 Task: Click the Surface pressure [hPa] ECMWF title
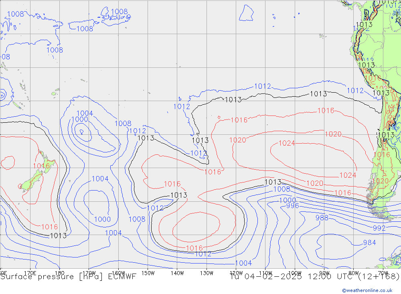coord(68,276)
